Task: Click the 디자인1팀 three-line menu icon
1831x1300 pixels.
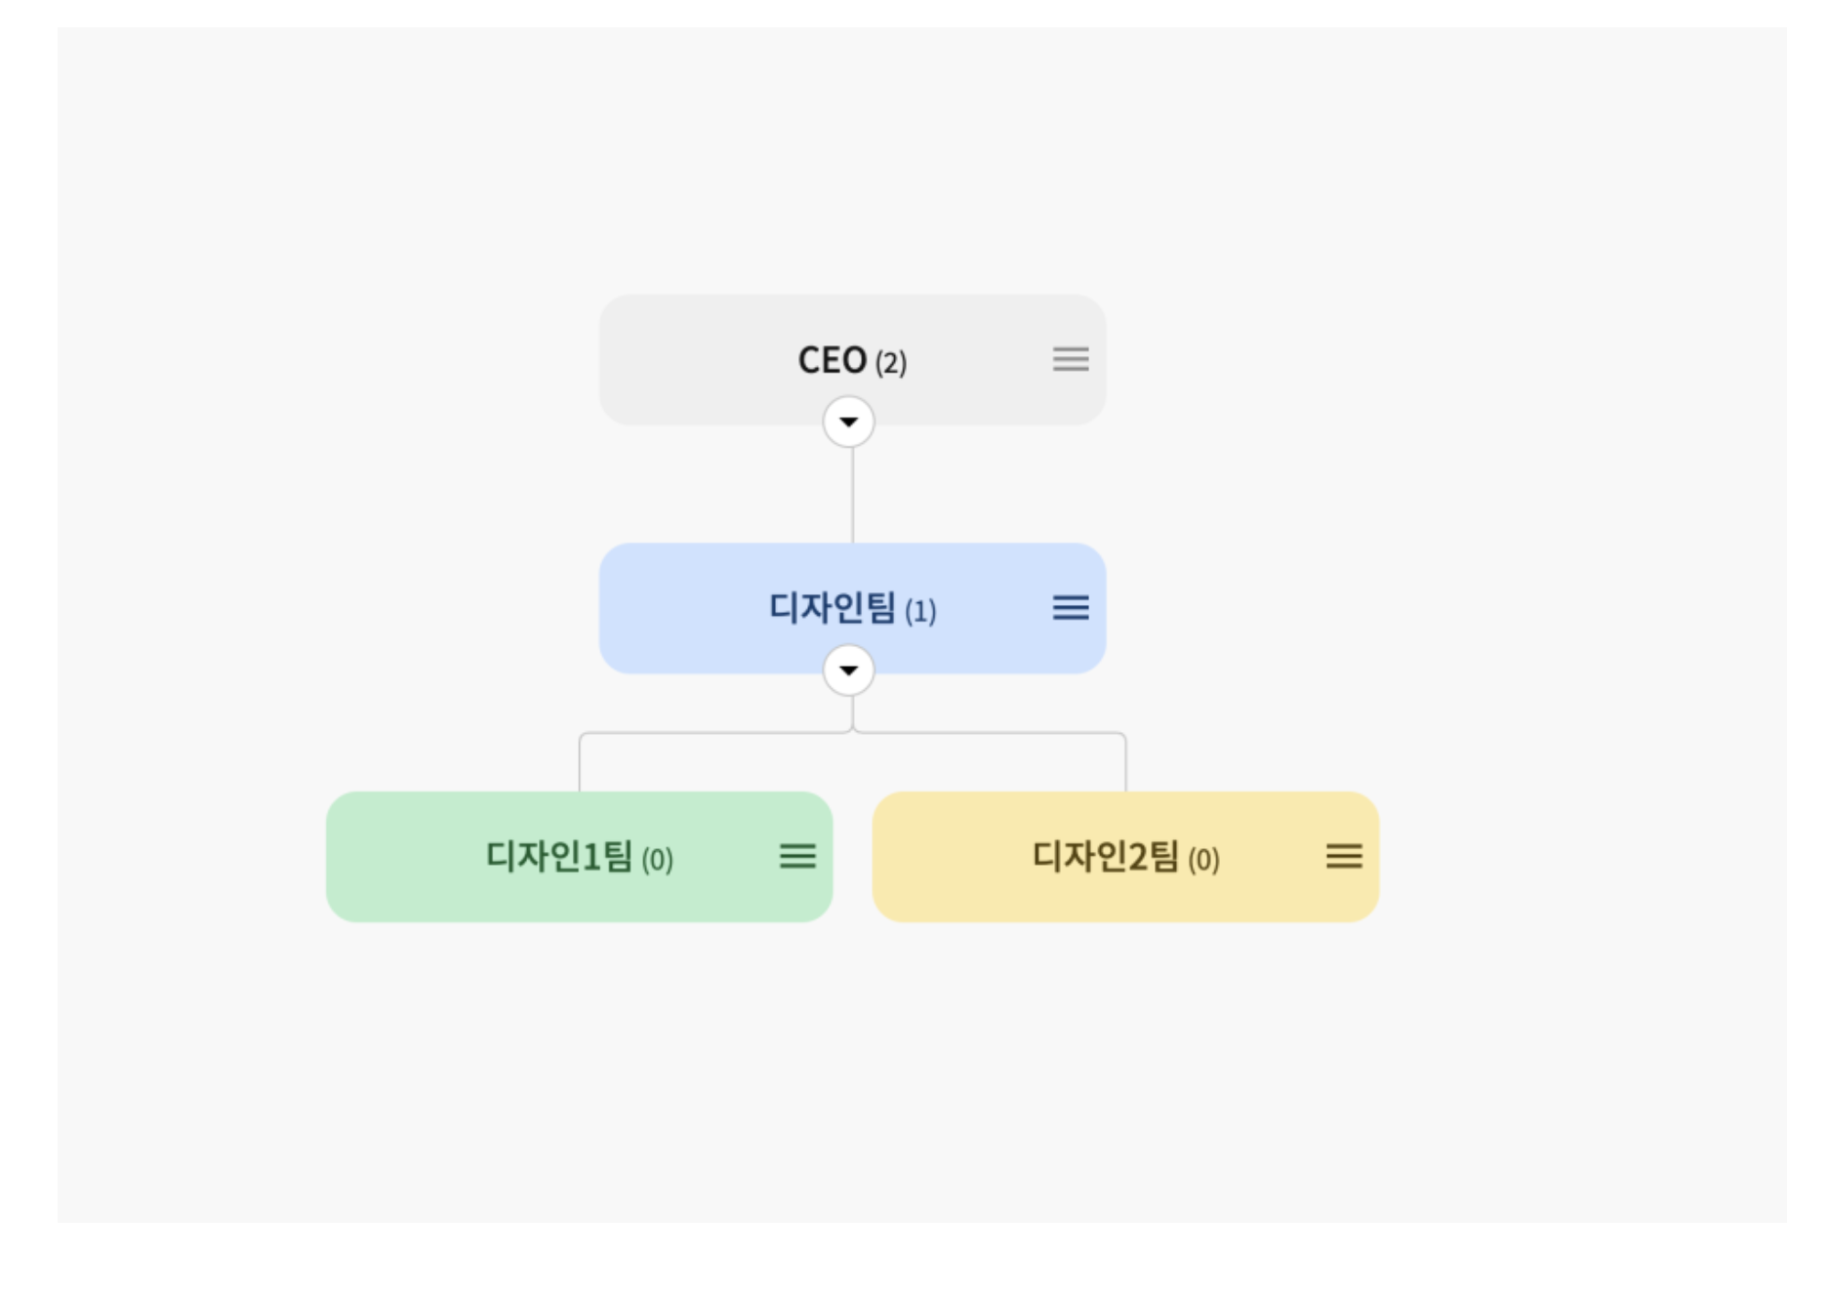Action: [x=797, y=857]
